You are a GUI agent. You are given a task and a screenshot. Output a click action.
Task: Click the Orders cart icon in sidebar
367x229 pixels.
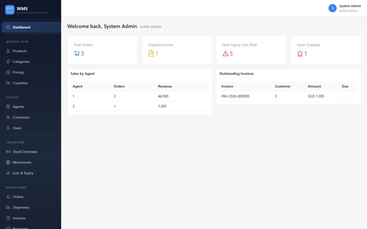[8, 197]
